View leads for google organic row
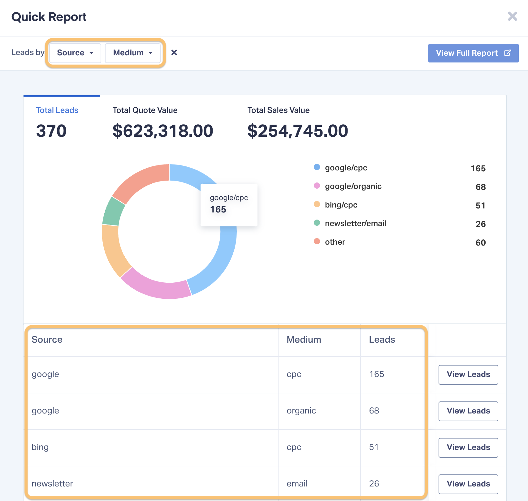 [468, 411]
